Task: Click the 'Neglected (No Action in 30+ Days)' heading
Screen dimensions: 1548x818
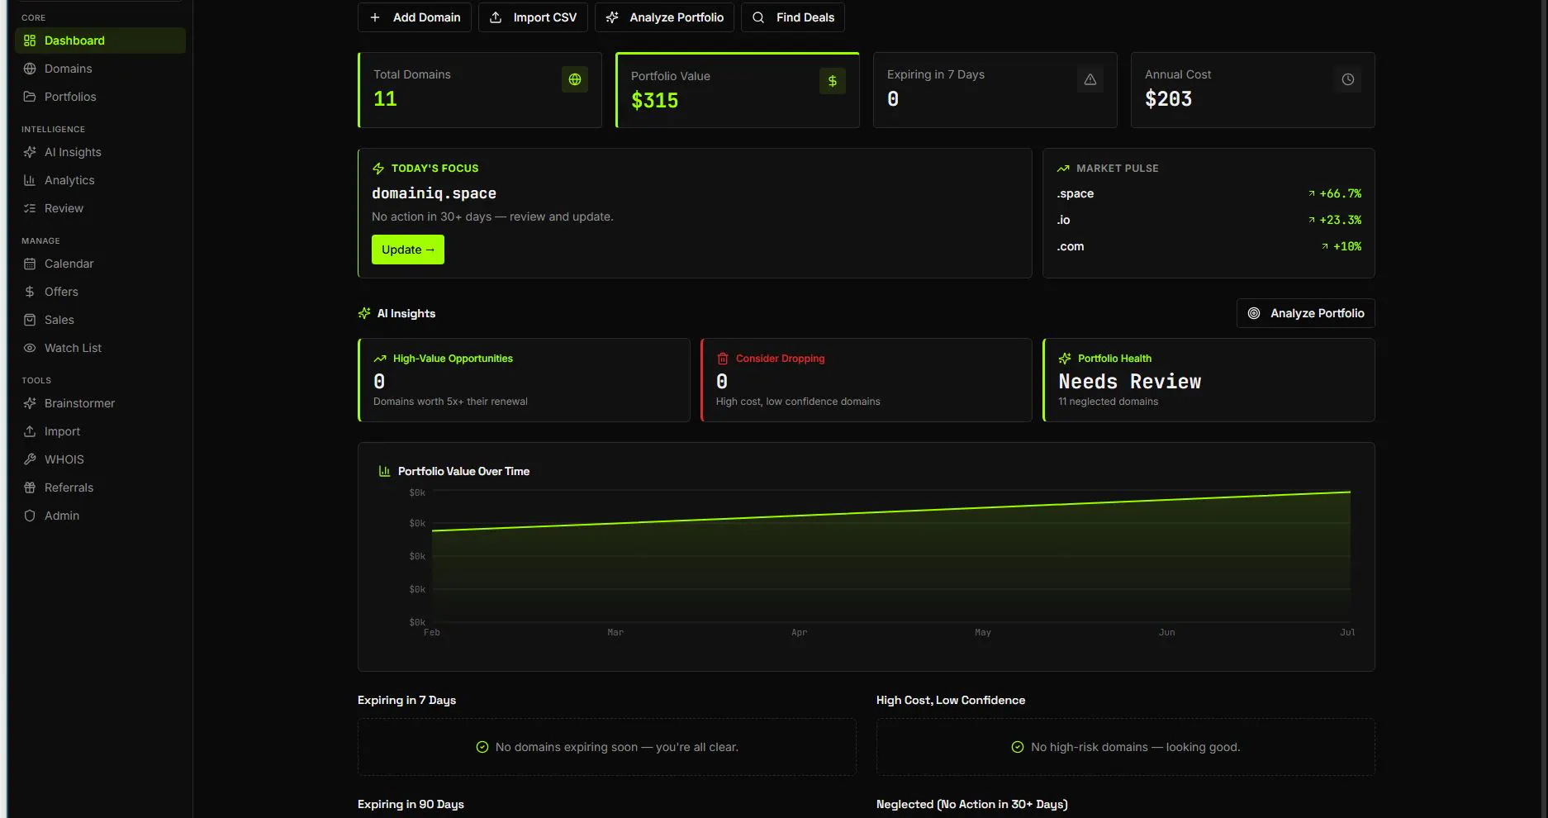Action: coord(972,804)
